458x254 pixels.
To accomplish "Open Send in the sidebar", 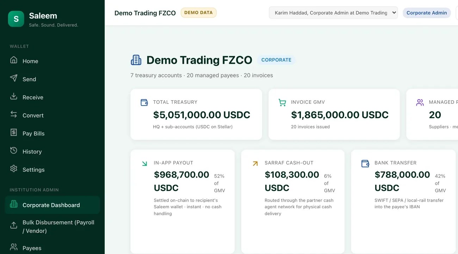I will point(52,79).
